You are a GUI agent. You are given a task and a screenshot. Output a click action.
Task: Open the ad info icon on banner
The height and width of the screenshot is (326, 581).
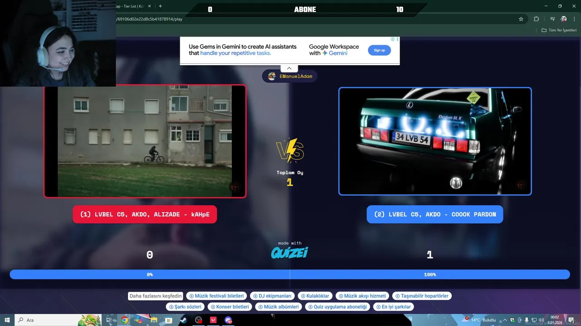tap(393, 39)
